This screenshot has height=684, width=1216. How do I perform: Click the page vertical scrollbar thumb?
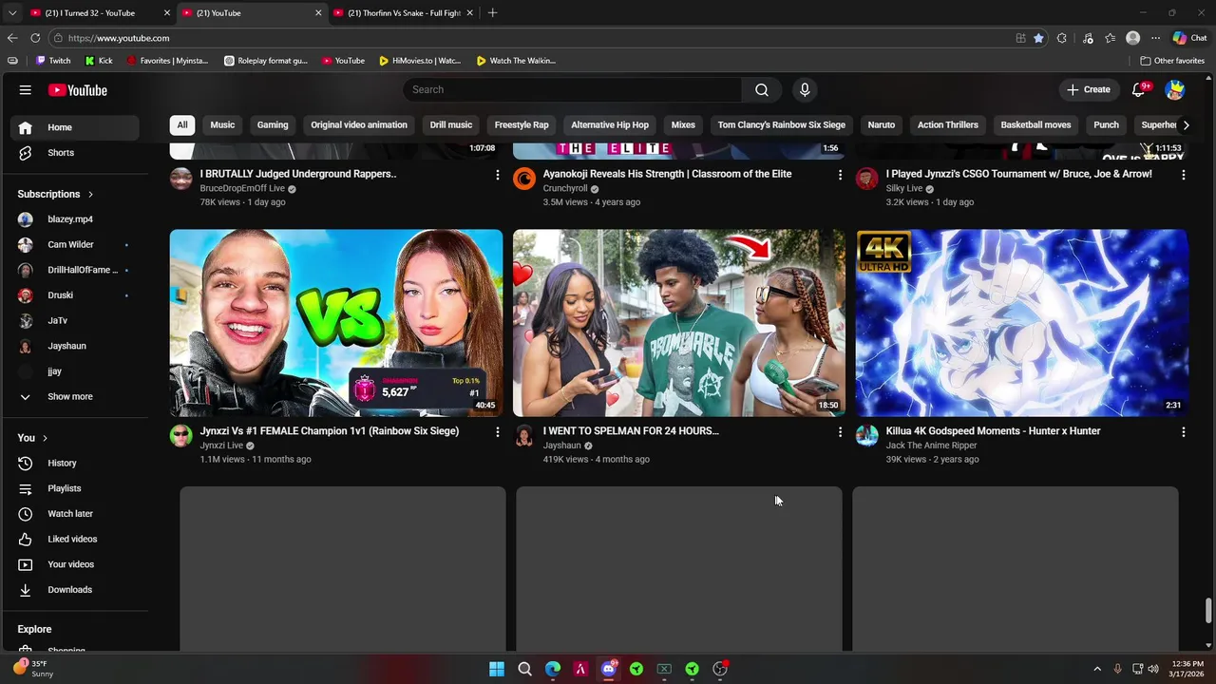pos(1209,611)
